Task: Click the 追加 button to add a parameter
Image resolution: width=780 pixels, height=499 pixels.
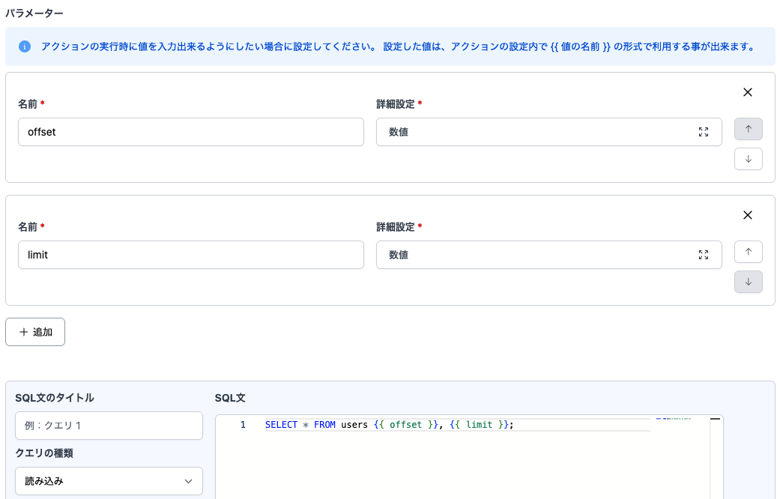Action: tap(35, 332)
